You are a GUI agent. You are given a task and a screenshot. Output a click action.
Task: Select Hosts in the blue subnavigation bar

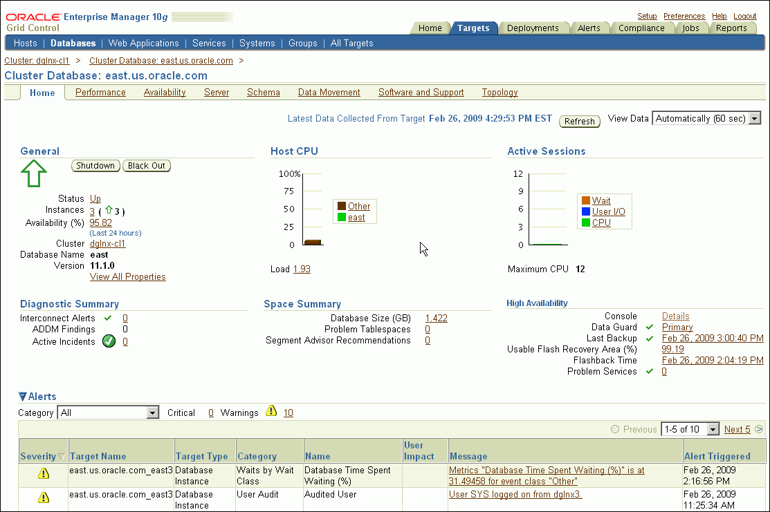click(x=26, y=43)
